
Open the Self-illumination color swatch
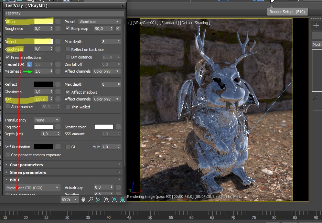coord(44,147)
